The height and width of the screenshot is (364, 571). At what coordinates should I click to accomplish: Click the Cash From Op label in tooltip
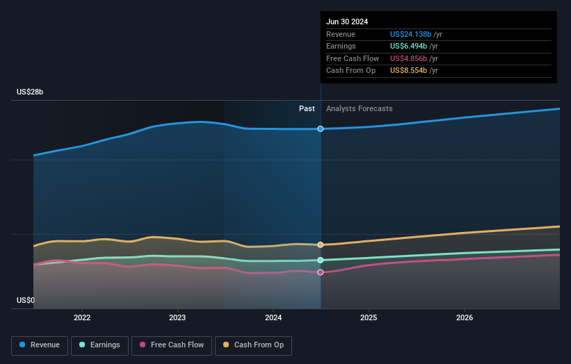(x=351, y=71)
